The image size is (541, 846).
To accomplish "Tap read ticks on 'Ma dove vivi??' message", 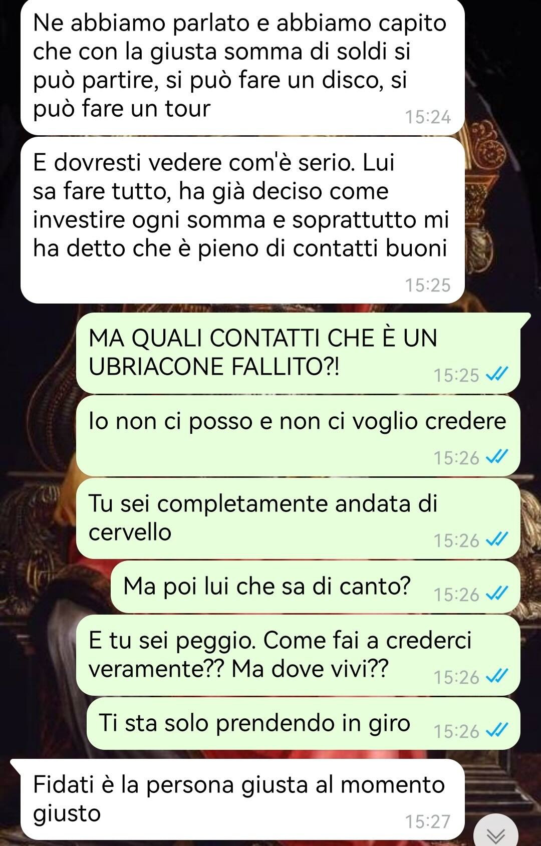I will pos(498,677).
